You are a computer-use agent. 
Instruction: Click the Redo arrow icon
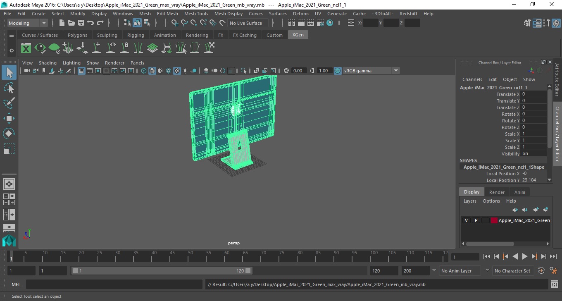coord(100,23)
